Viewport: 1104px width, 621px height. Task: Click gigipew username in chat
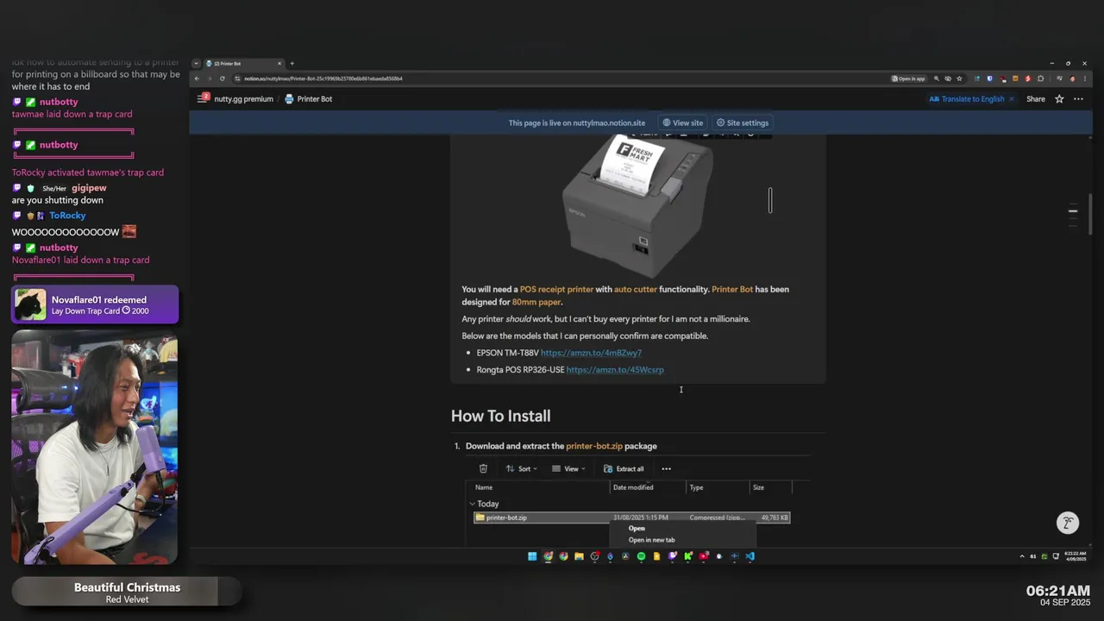coord(89,188)
